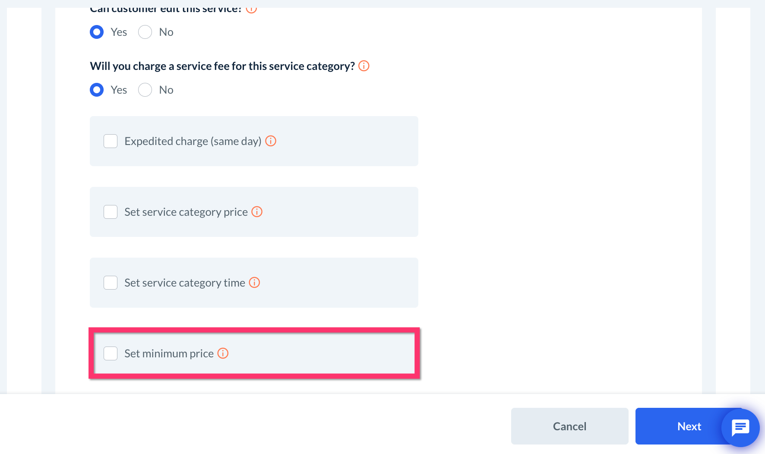Open the chat support bubble
The height and width of the screenshot is (454, 765).
click(x=740, y=428)
